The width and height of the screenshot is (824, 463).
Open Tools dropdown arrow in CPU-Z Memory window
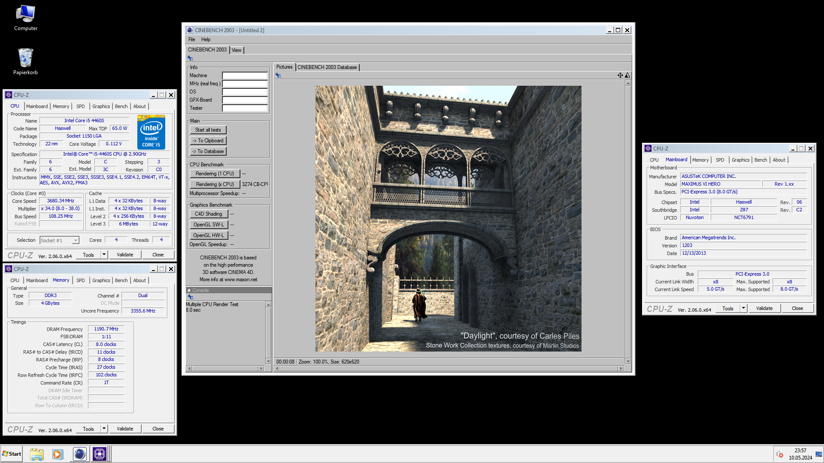tap(104, 429)
